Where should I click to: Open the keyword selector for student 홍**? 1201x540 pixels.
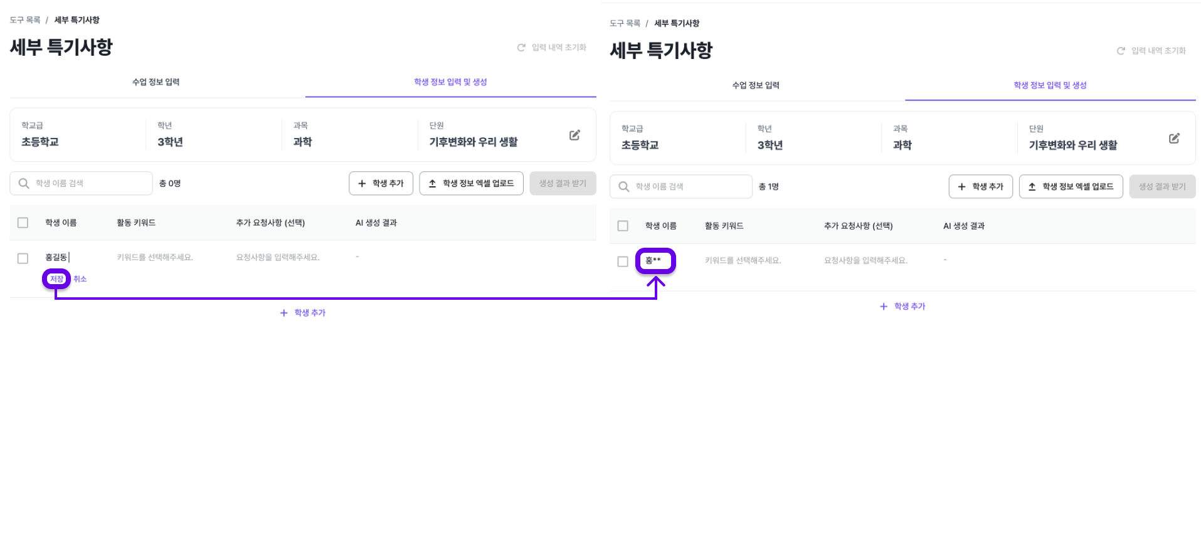click(743, 260)
